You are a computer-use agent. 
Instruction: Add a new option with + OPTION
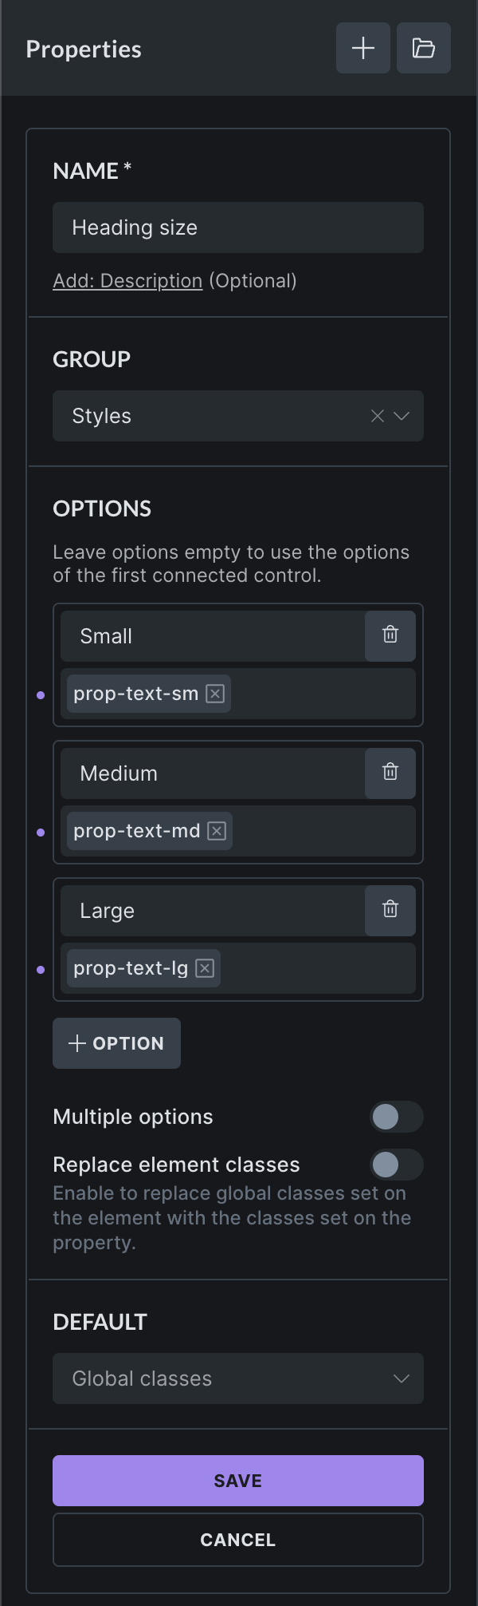click(116, 1043)
